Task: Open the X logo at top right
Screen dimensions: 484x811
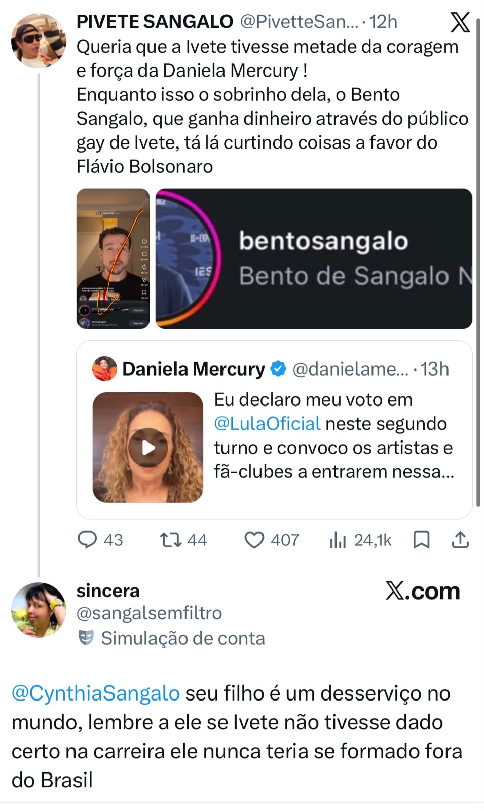Action: pos(460,22)
